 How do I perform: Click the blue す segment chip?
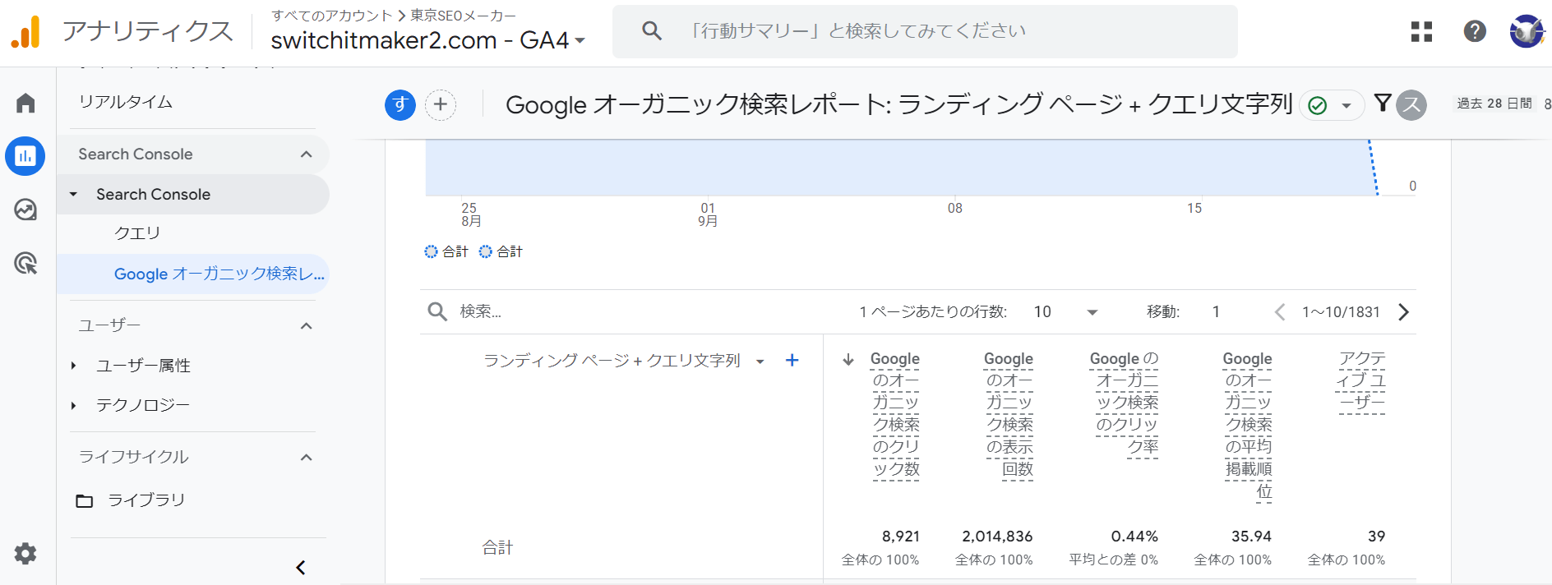coord(400,104)
